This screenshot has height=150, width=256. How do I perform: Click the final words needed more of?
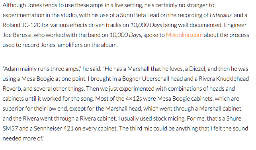point(23,138)
